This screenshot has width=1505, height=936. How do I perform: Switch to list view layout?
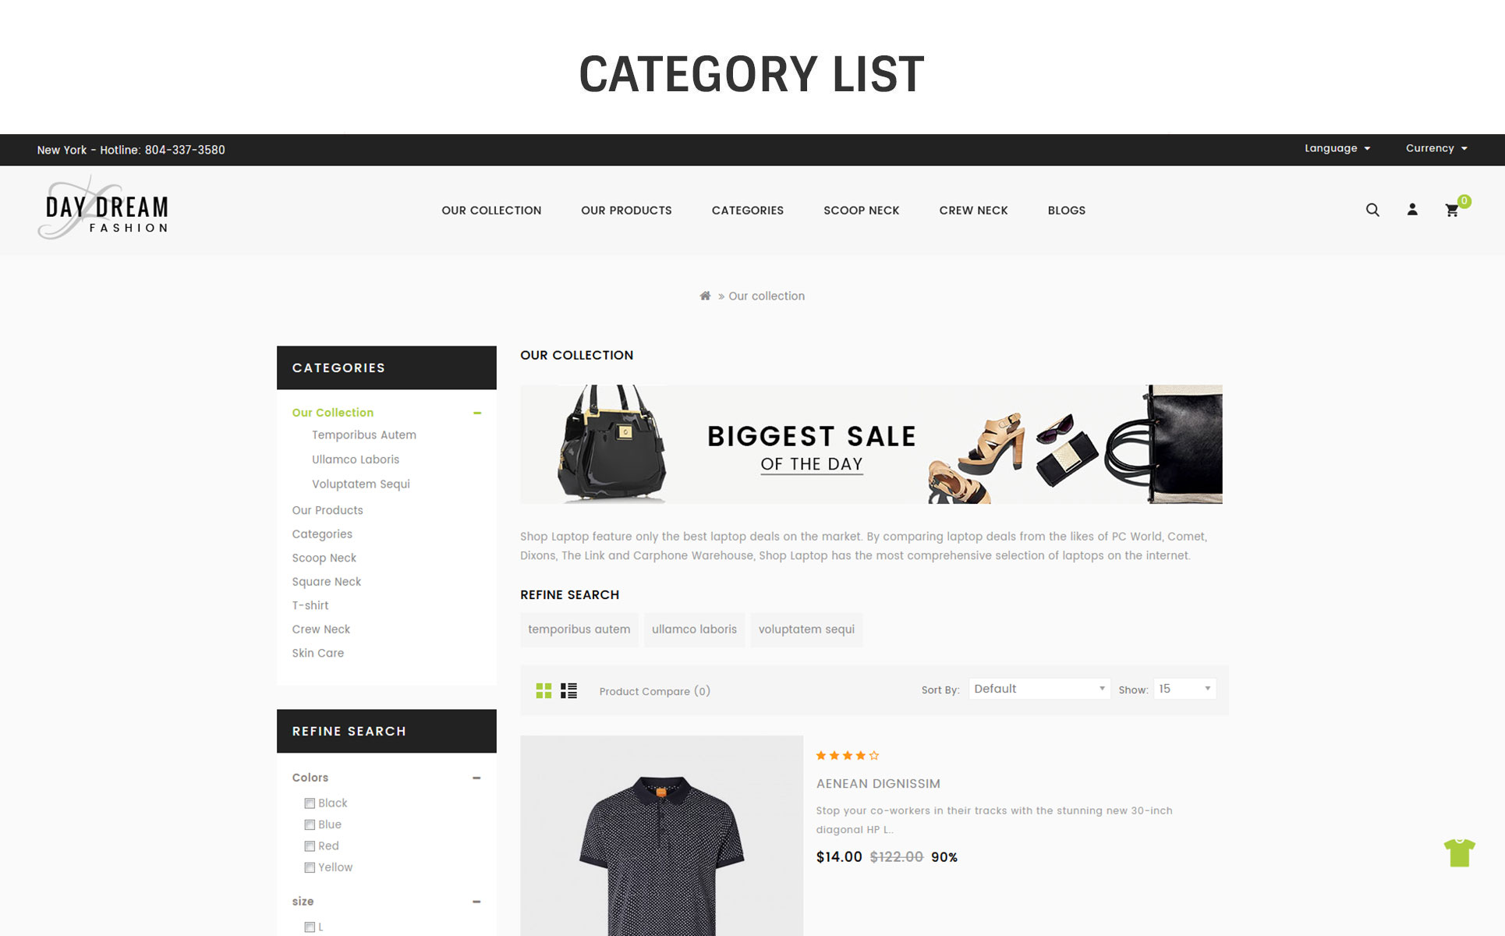569,690
